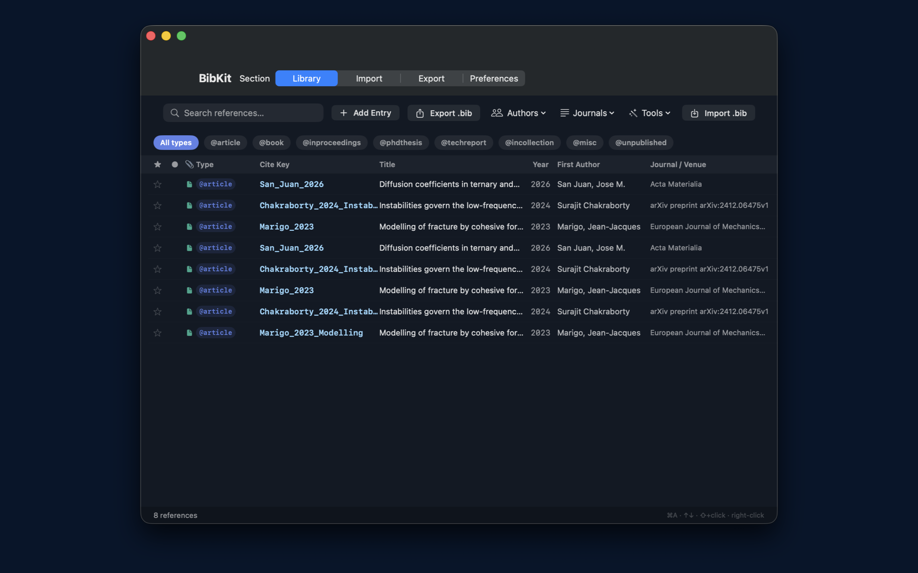The height and width of the screenshot is (573, 918).
Task: Star the second Chakraborty_2024 reference
Action: pos(157,269)
